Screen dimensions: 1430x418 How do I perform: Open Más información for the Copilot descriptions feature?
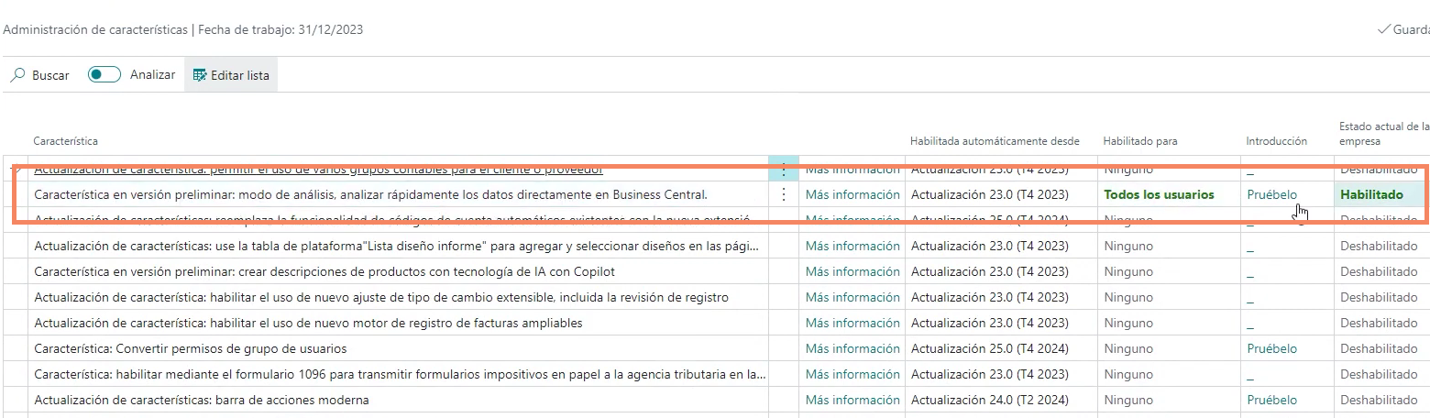click(852, 271)
